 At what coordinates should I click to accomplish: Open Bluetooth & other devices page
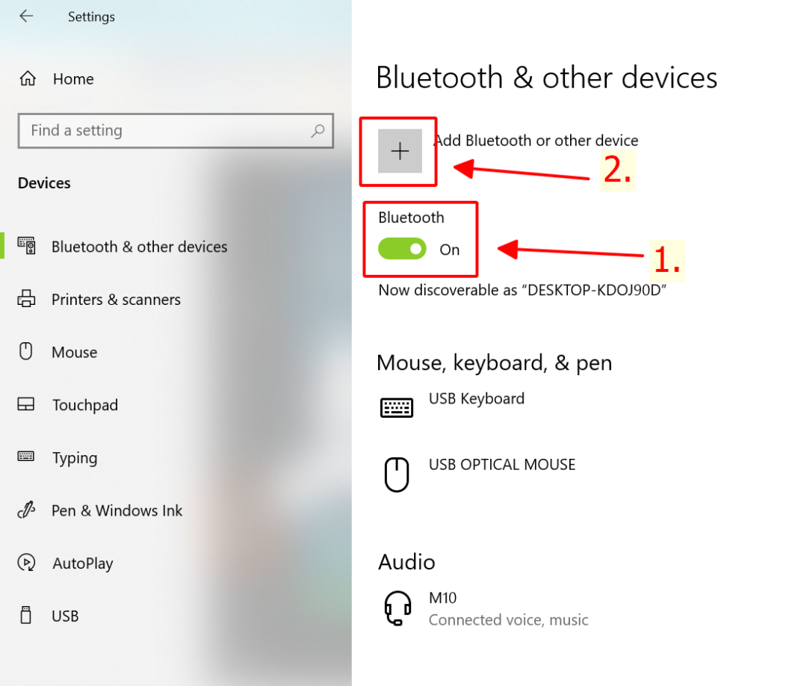pos(139,247)
